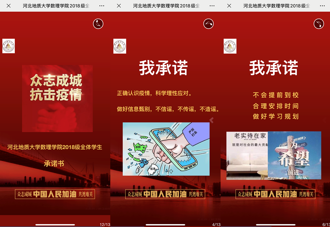Toggle the music button on the 6/13 page
The width and height of the screenshot is (330, 227).
(319, 24)
